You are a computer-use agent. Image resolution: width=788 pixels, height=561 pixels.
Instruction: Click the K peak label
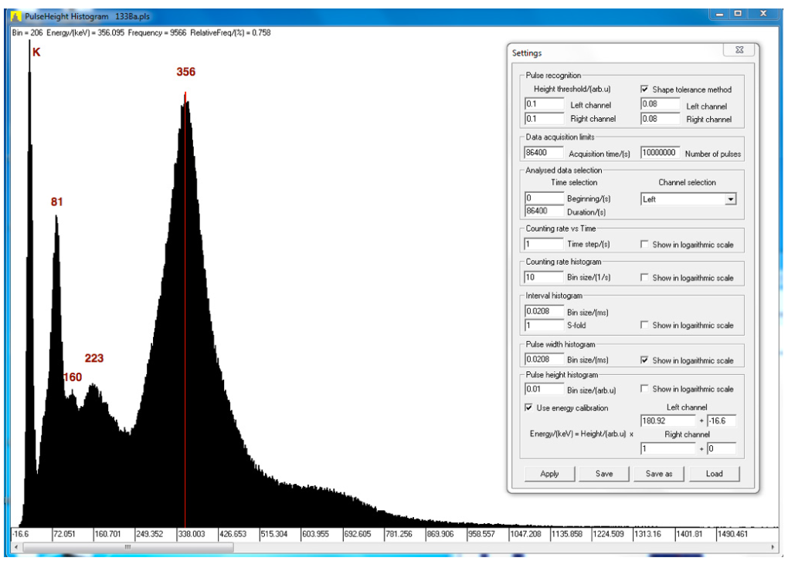click(36, 52)
